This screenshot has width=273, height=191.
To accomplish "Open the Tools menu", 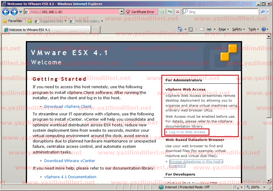I will tap(253, 29).
